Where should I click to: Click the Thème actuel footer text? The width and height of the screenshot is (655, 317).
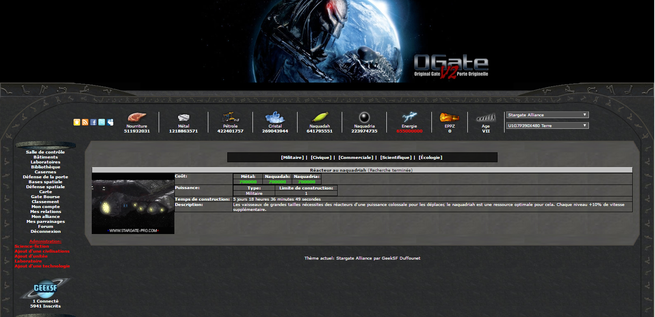[x=362, y=258]
